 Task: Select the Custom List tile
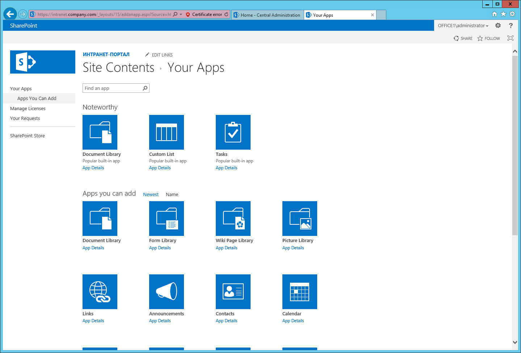167,132
